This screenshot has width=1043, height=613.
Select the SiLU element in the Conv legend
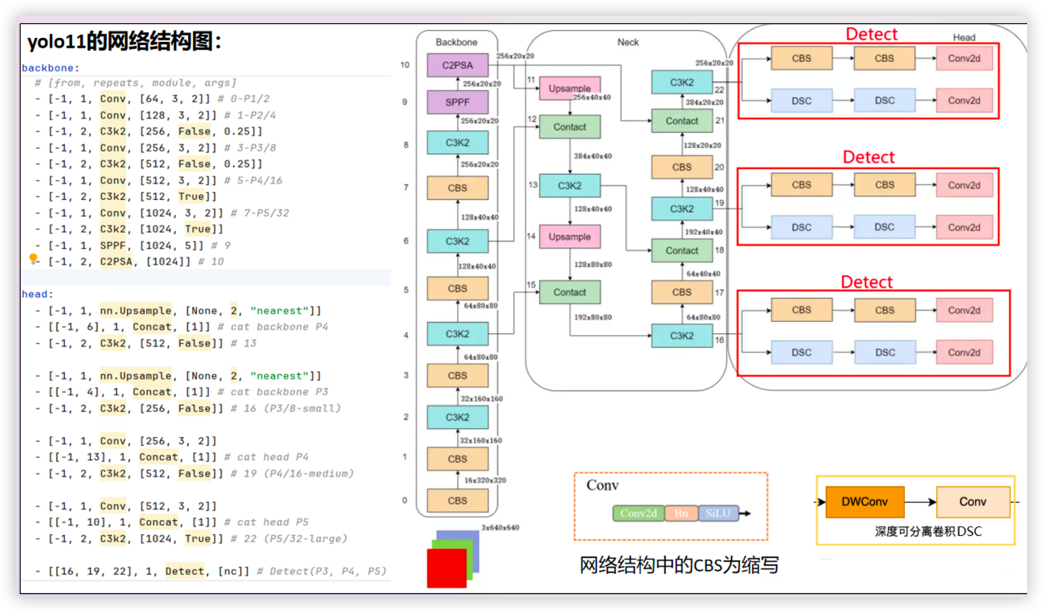(718, 512)
